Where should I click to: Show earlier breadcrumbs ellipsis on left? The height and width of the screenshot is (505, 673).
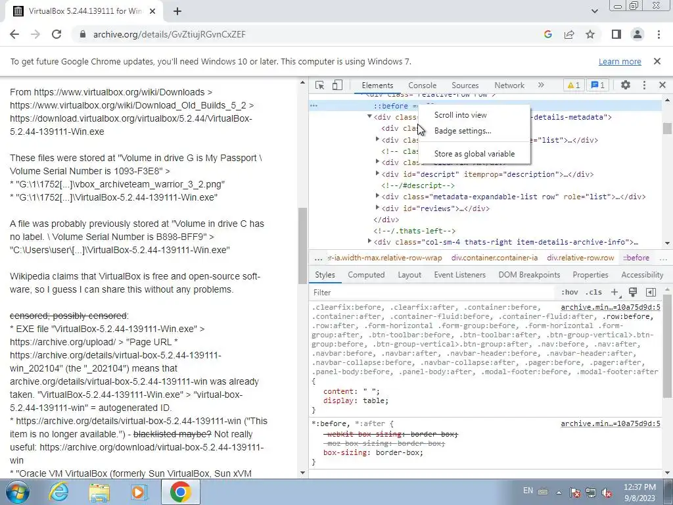coord(318,258)
